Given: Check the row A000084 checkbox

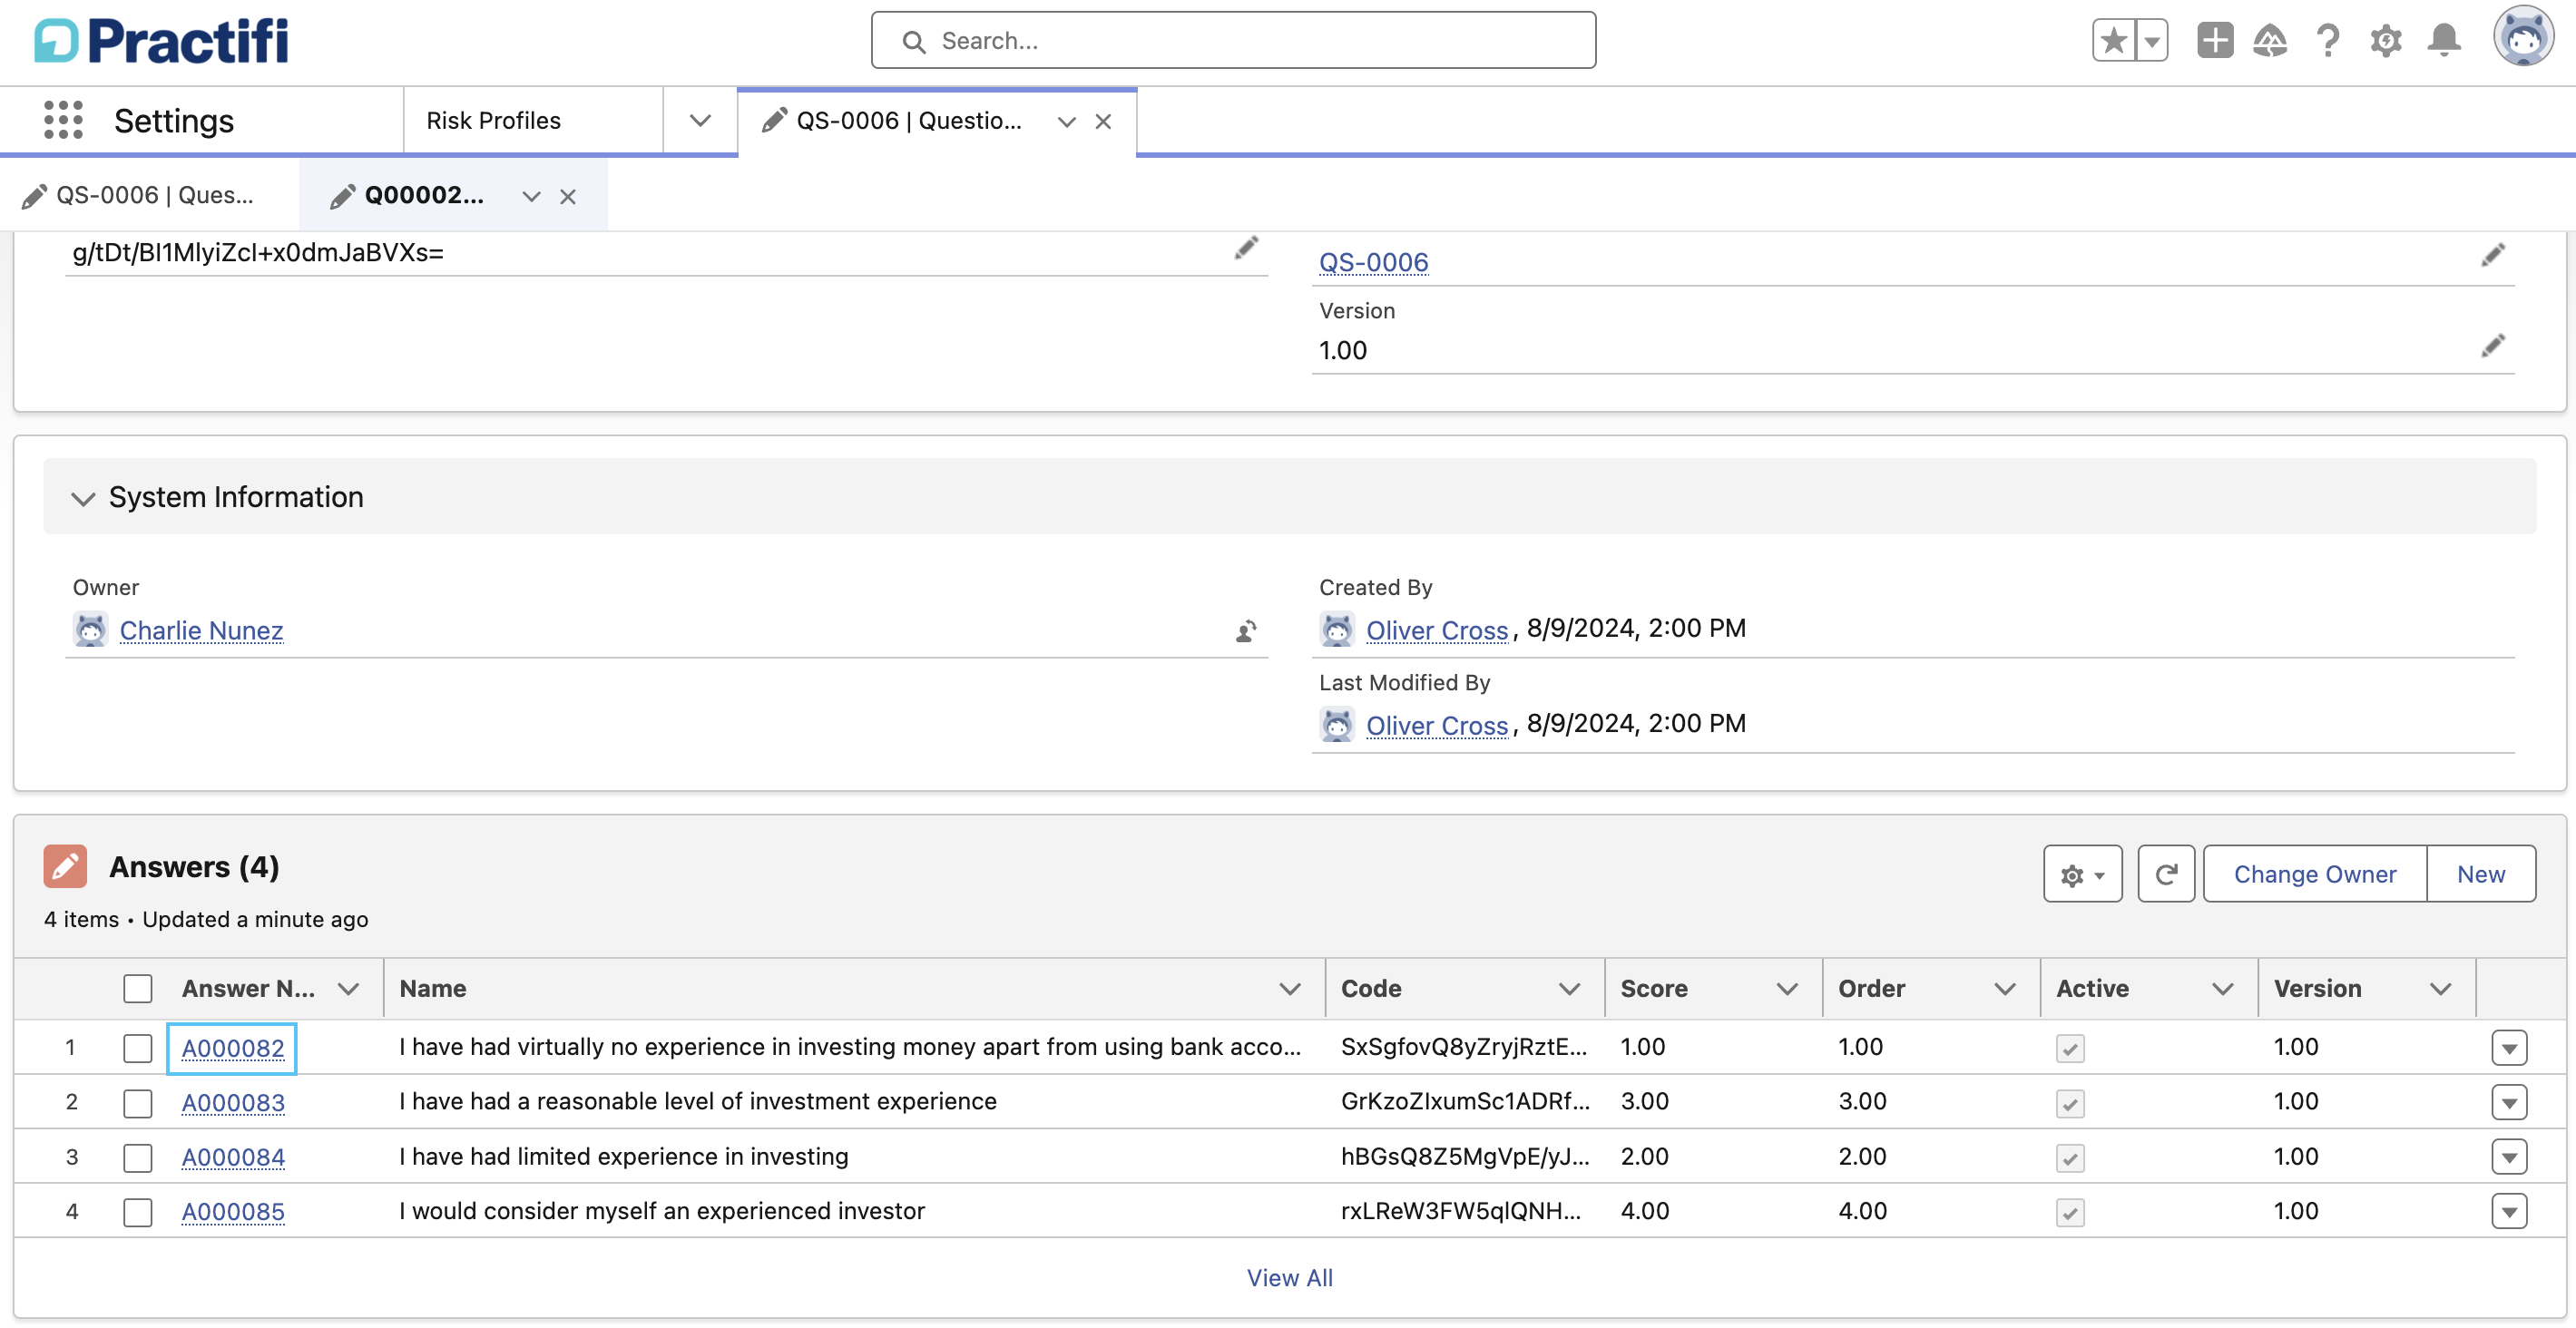Looking at the screenshot, I should (x=137, y=1157).
